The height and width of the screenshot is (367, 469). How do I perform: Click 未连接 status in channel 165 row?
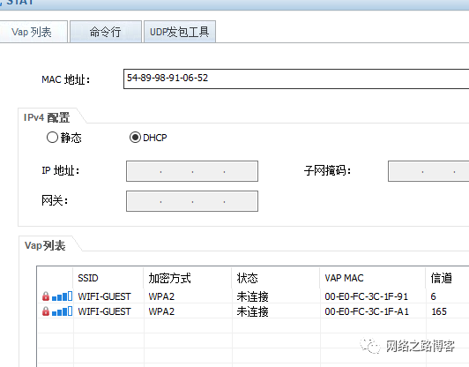click(x=252, y=311)
